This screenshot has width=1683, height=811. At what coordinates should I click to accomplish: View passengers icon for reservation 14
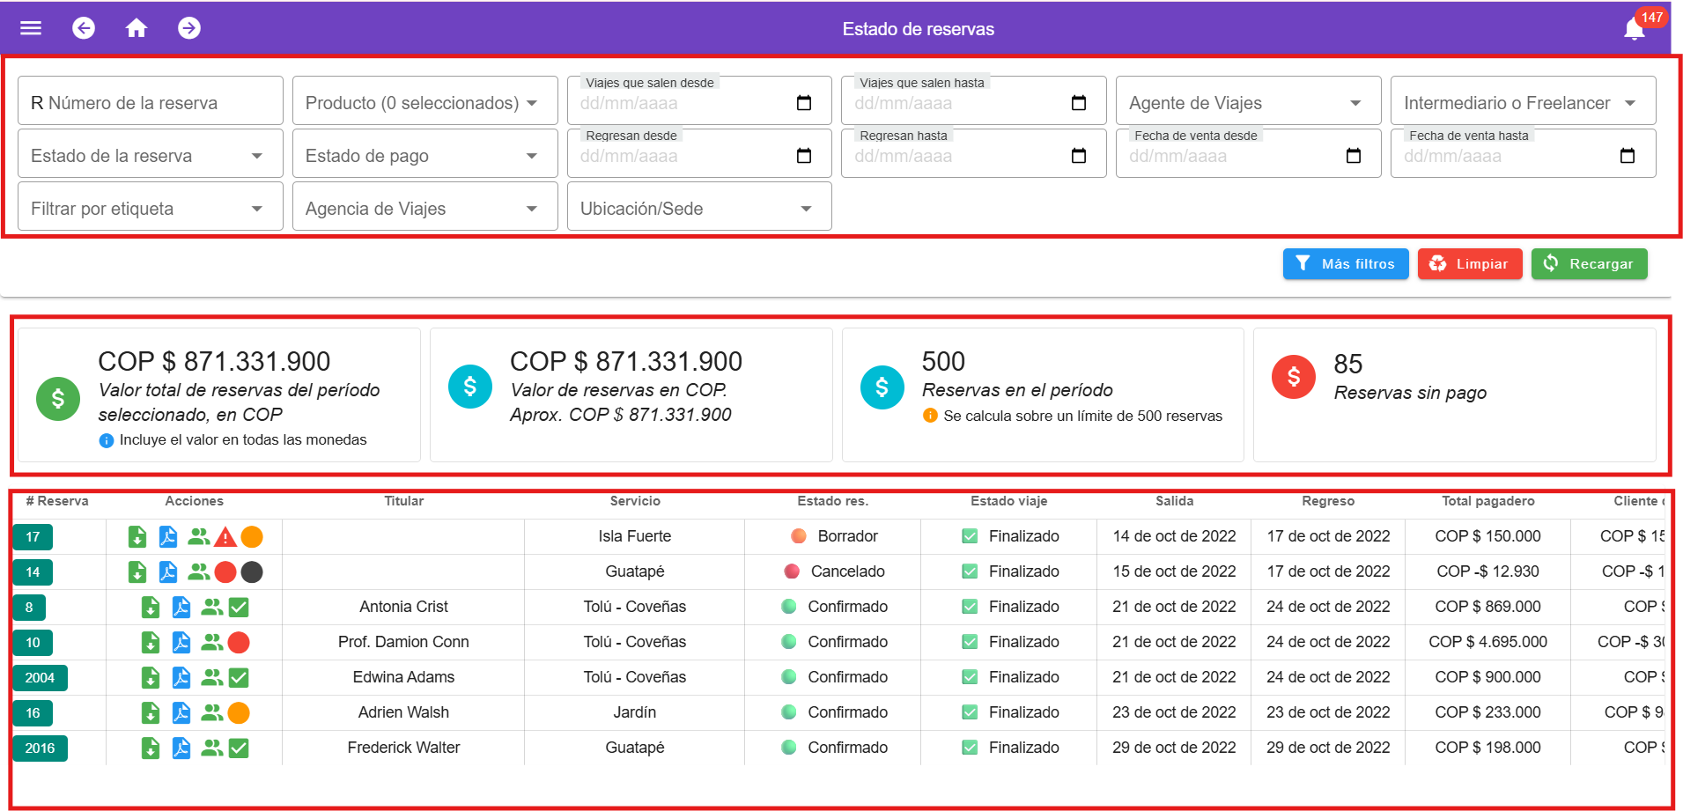[x=199, y=571]
